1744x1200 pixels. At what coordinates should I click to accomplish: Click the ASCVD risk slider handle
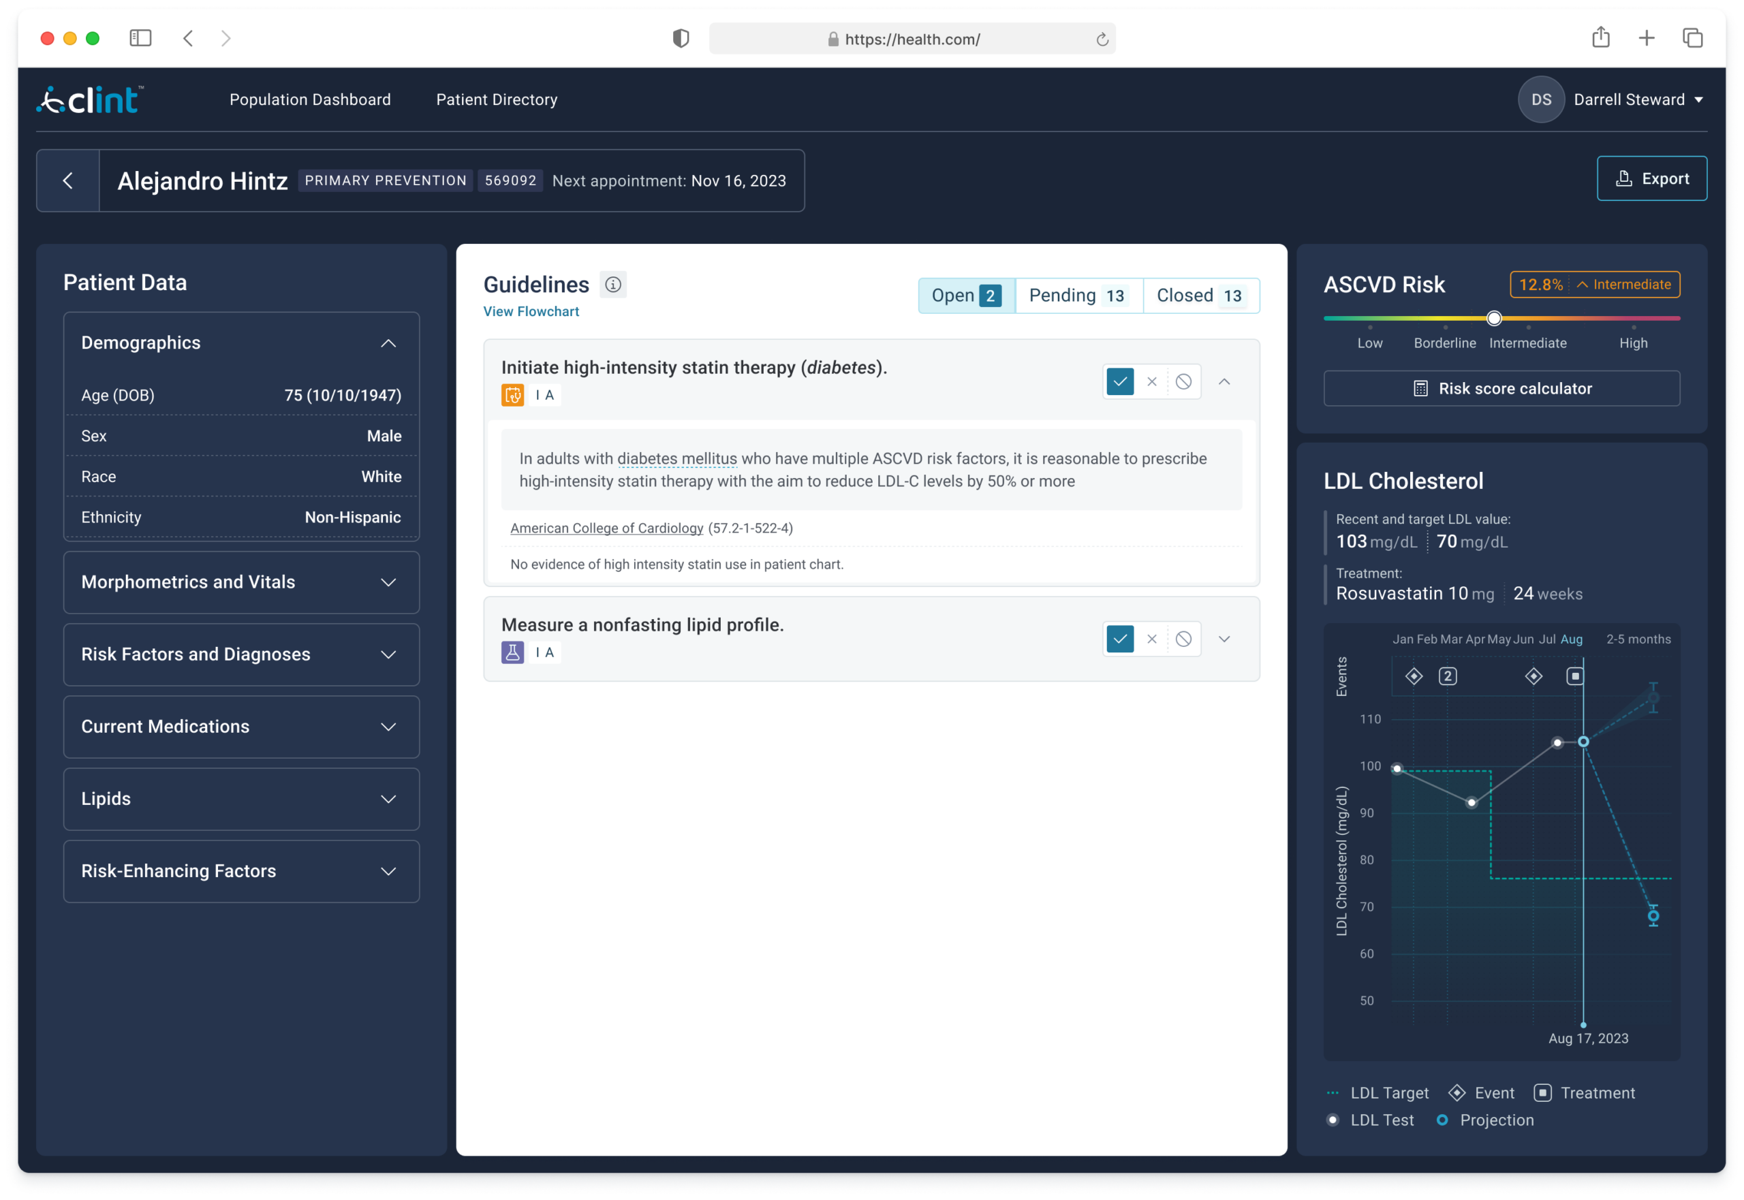tap(1494, 318)
